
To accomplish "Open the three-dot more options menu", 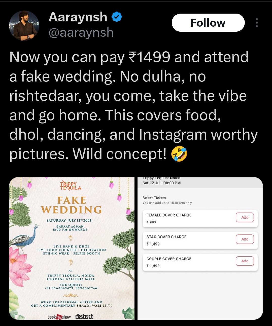I will [x=257, y=23].
